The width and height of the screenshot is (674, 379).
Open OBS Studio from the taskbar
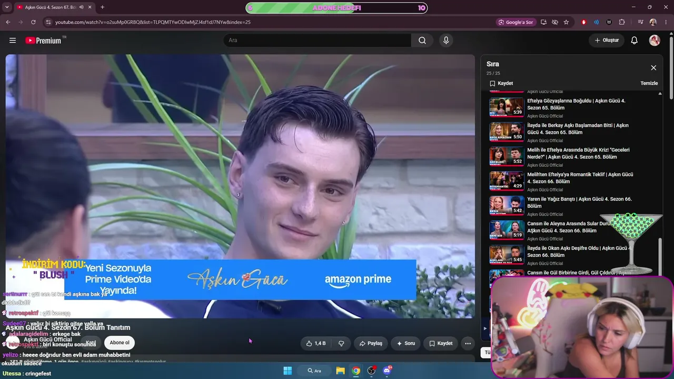pyautogui.click(x=372, y=371)
